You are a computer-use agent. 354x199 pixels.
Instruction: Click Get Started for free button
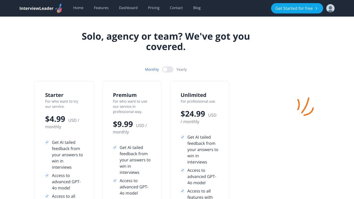(x=297, y=8)
